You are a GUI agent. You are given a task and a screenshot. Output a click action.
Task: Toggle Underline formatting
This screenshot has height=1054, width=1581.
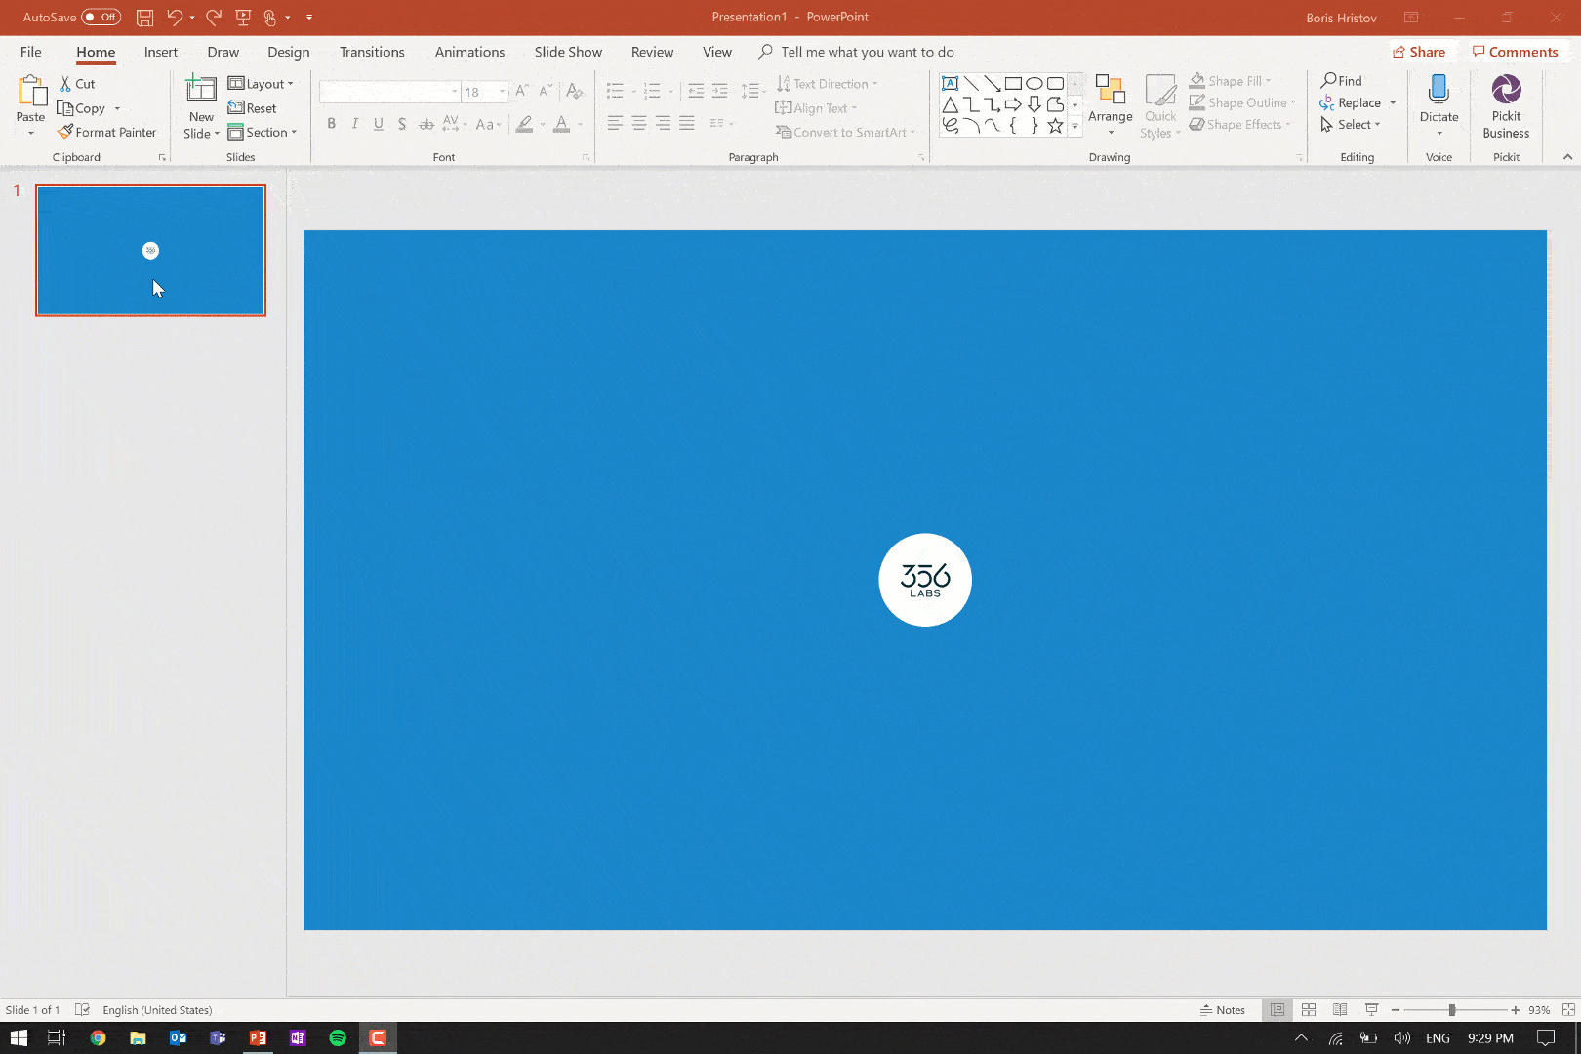click(x=379, y=124)
